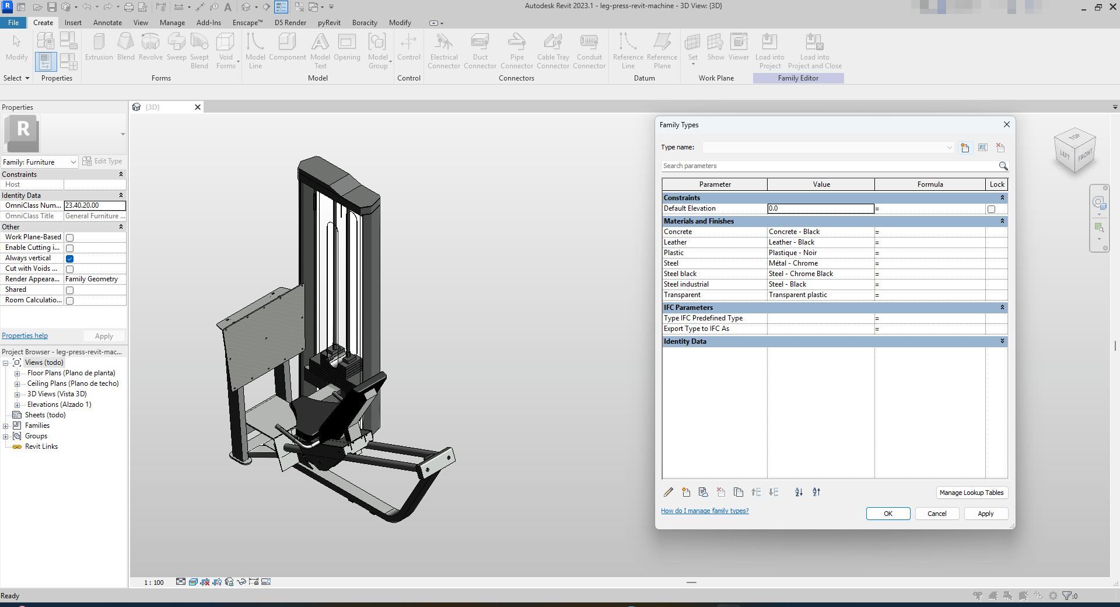This screenshot has height=607, width=1120.
Task: Select the Sweep form tool
Action: [176, 47]
